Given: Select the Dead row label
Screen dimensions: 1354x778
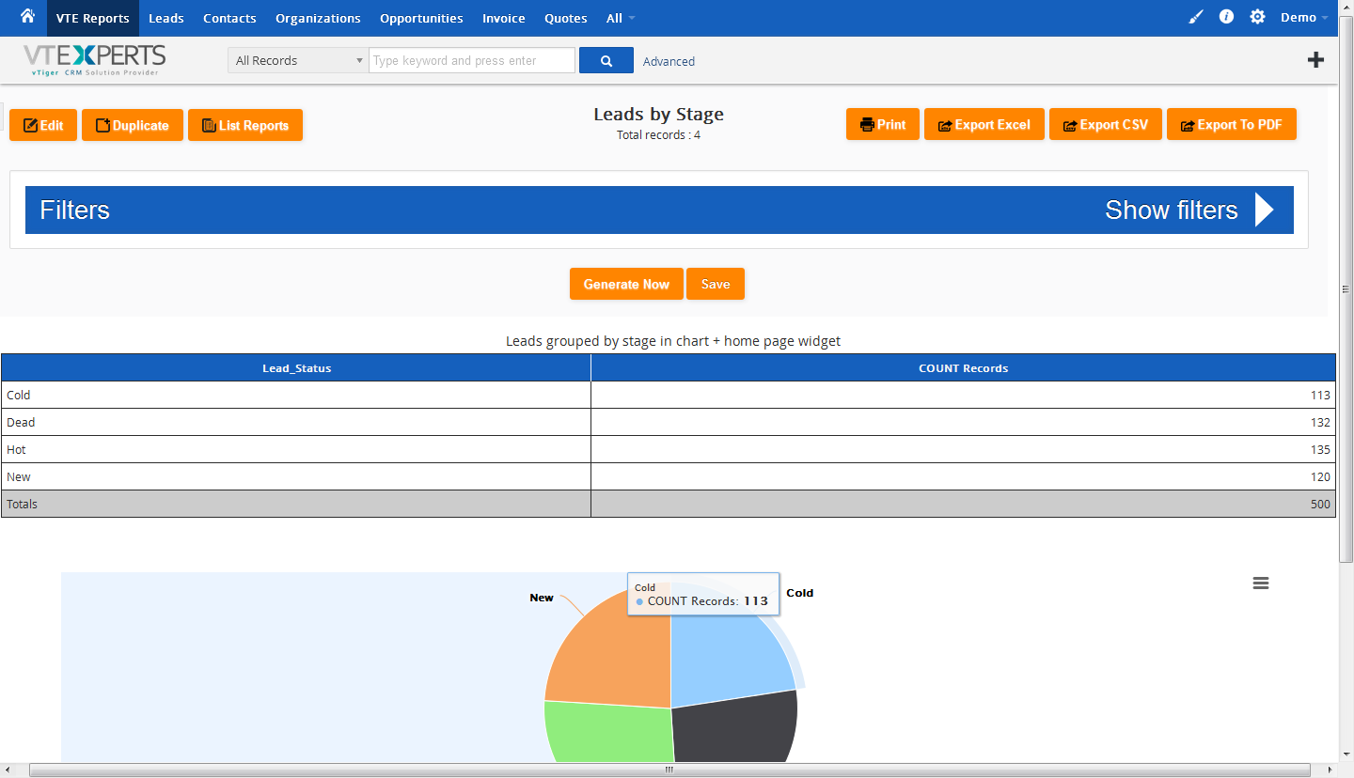Looking at the screenshot, I should coord(21,423).
